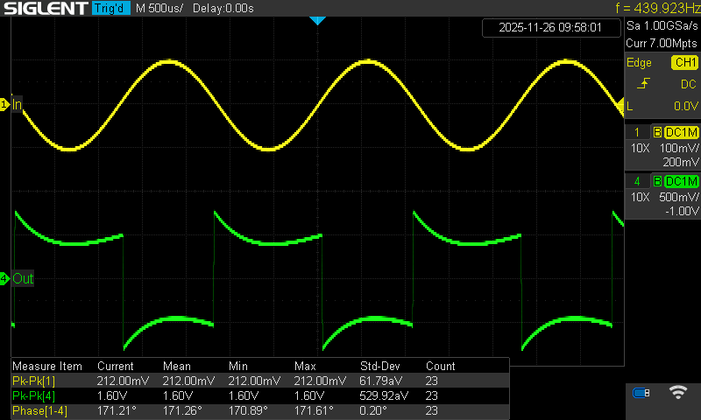Select channel 1 'In' waveform label marker

[x=12, y=104]
